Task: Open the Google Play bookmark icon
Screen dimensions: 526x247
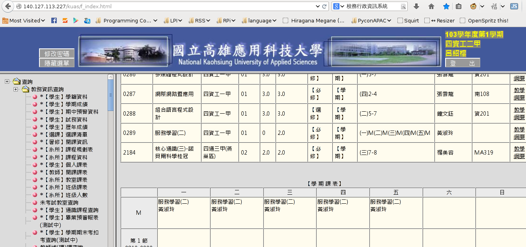Action: pyautogui.click(x=76, y=20)
